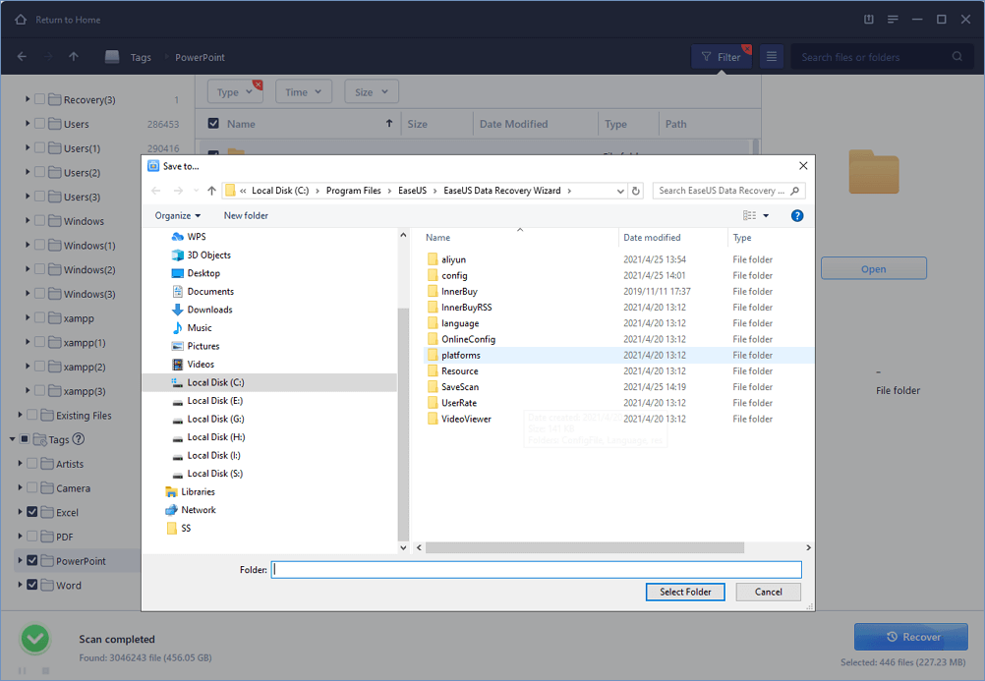Select 3D Objects in navigation pane
Screen dimensions: 985x681
[x=201, y=255]
